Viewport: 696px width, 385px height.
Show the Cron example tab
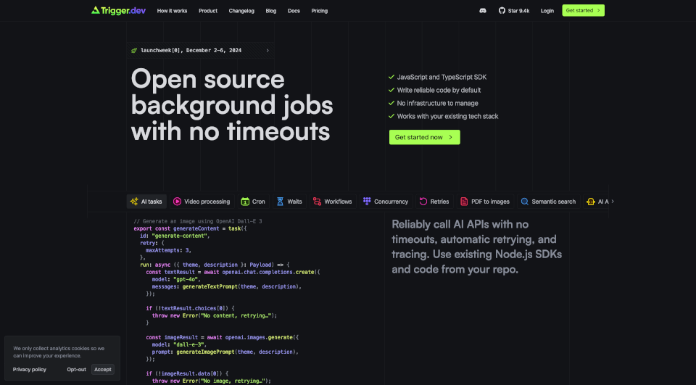pyautogui.click(x=253, y=202)
